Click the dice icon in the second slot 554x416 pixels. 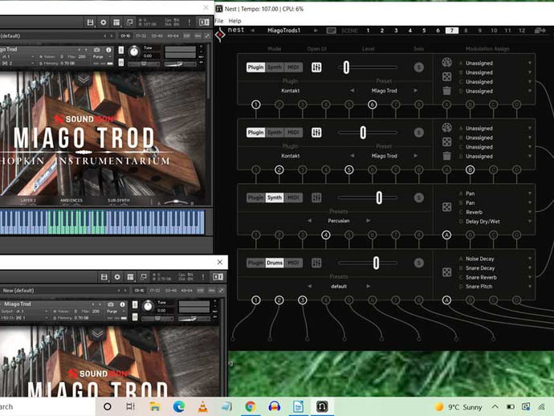[446, 142]
